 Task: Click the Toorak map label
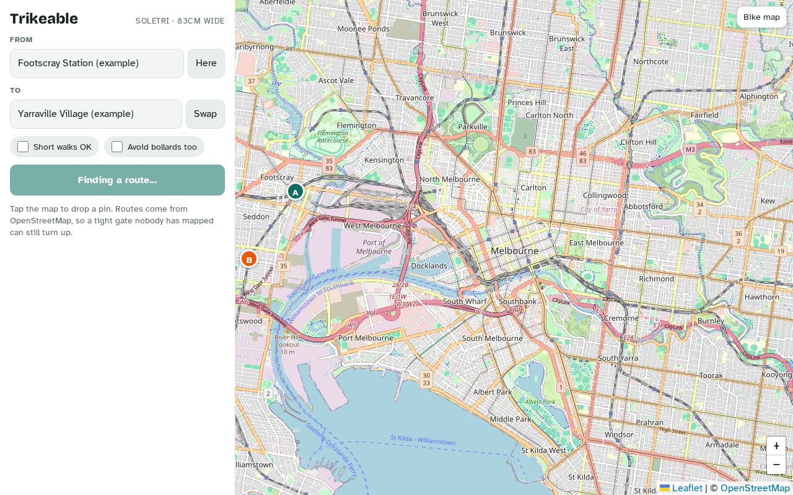coord(711,375)
